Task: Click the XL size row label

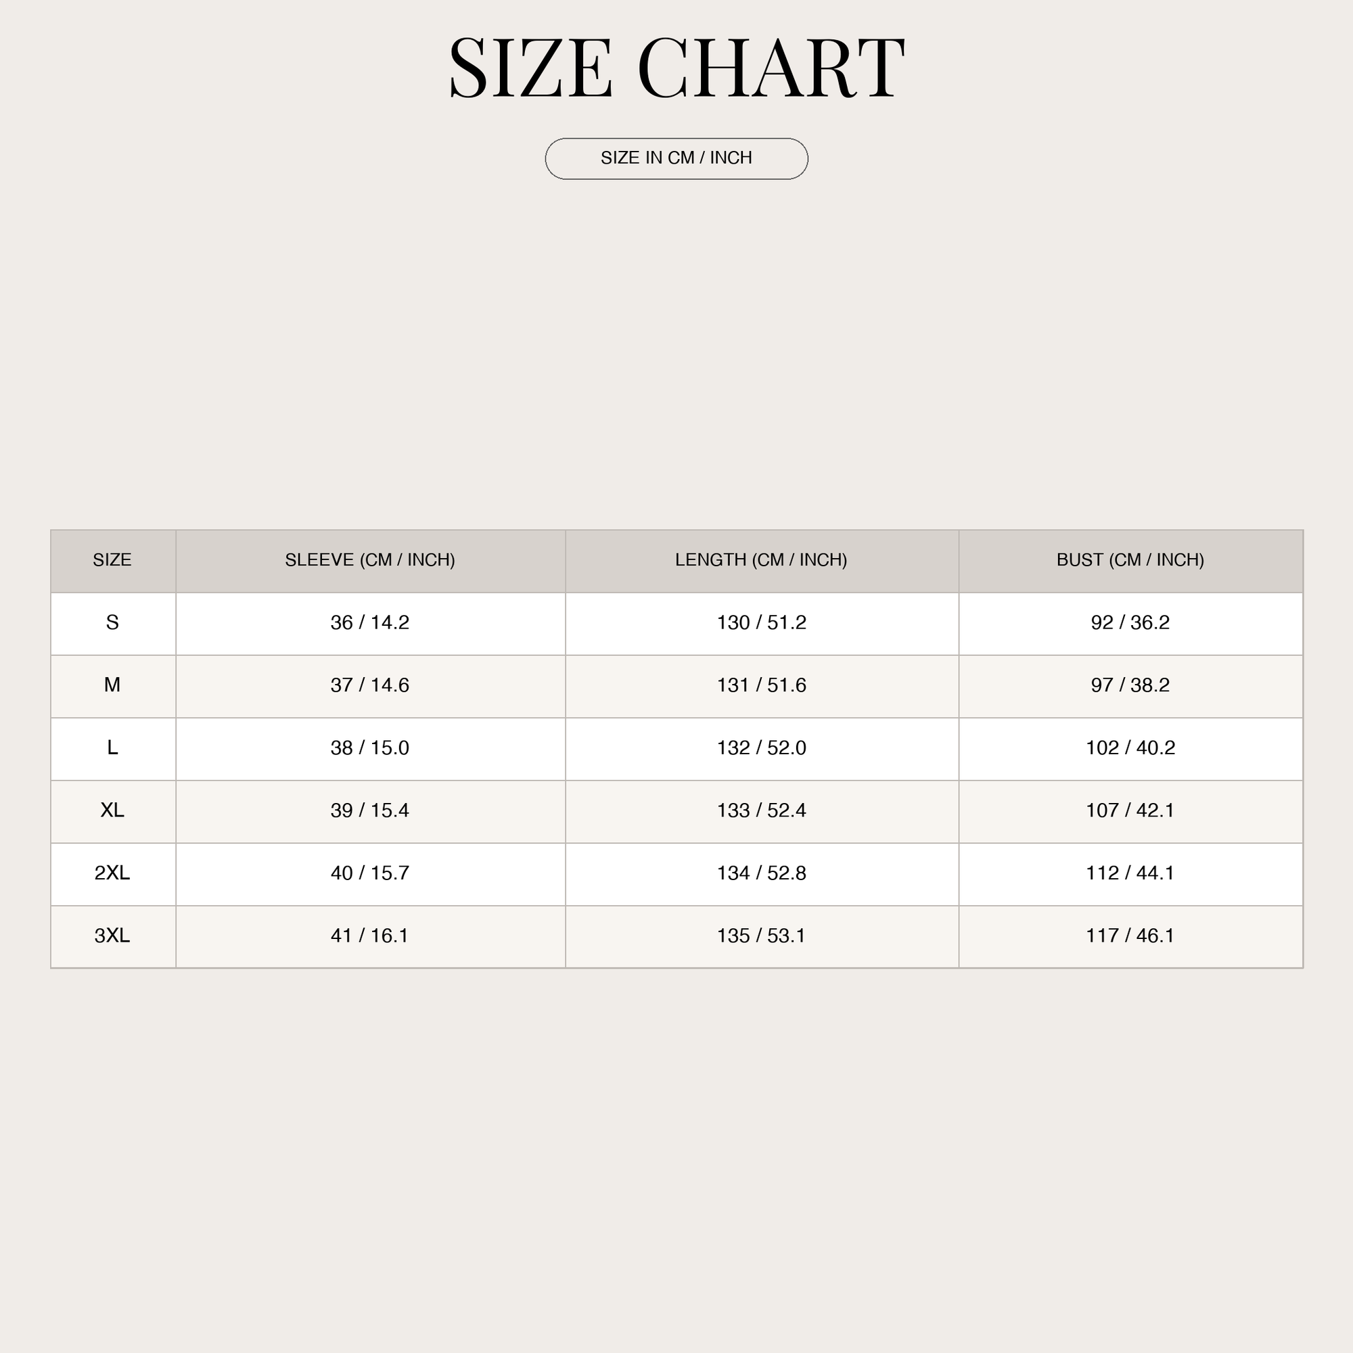Action: tap(112, 810)
